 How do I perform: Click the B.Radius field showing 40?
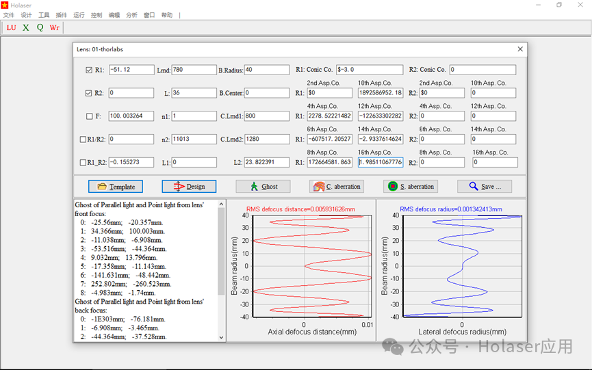(267, 70)
